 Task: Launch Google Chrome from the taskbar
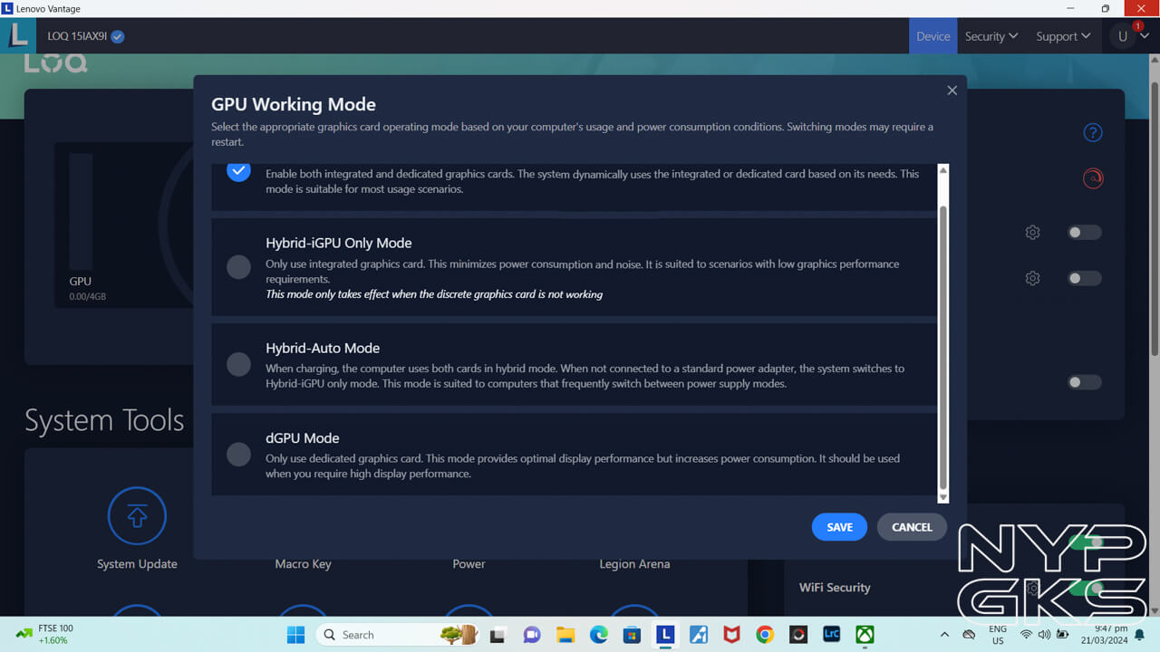pos(765,635)
